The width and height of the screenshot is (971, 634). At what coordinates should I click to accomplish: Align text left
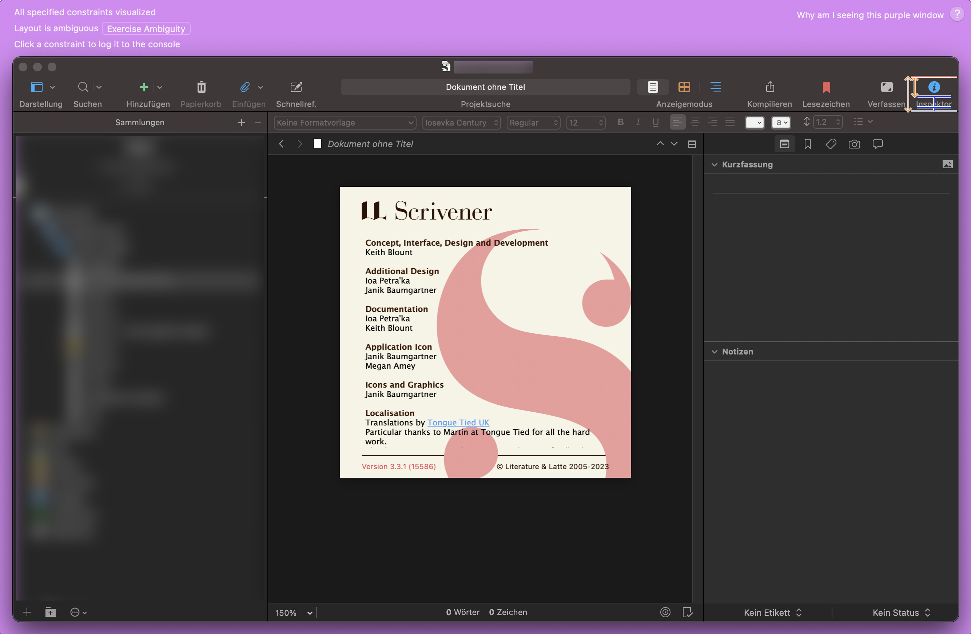pyautogui.click(x=677, y=122)
